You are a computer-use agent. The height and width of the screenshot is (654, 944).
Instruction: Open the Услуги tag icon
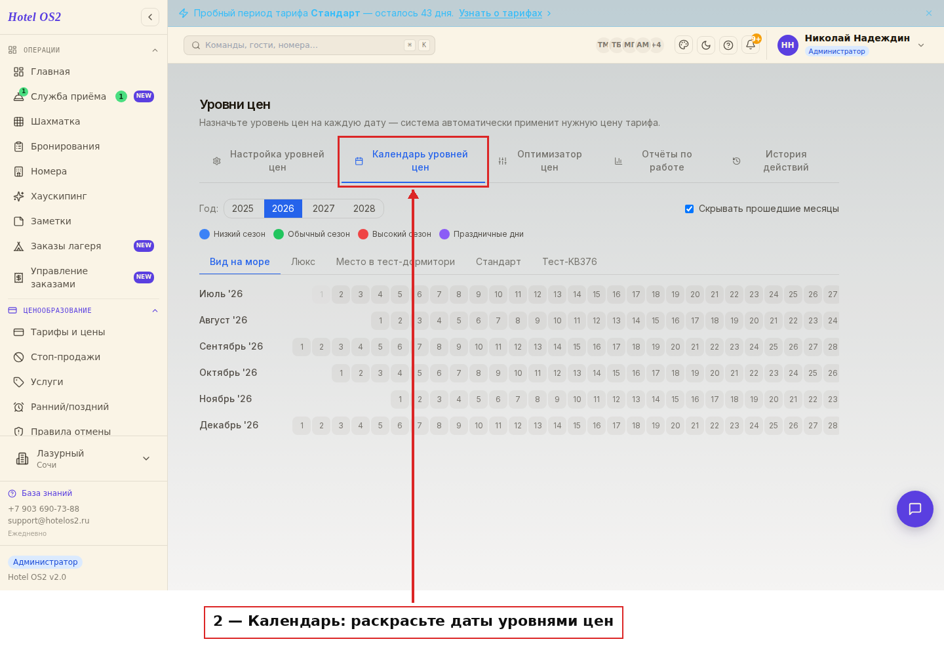tap(19, 382)
